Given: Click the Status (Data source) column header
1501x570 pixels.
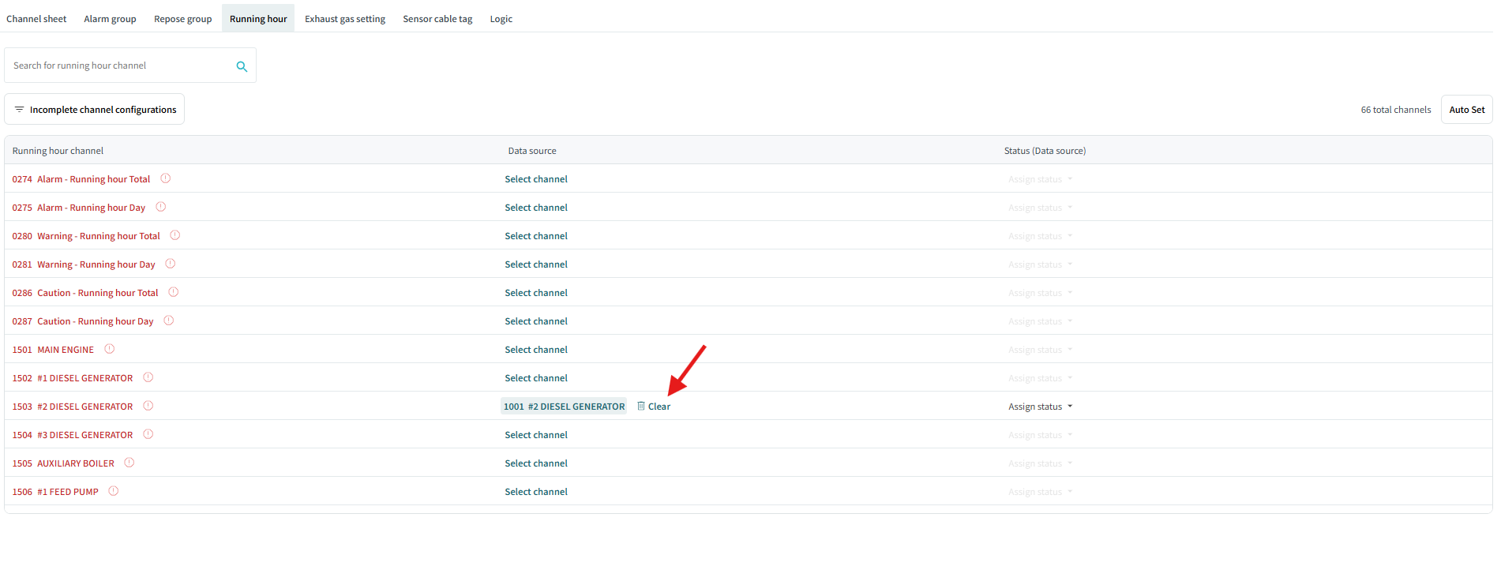Looking at the screenshot, I should click(1045, 151).
